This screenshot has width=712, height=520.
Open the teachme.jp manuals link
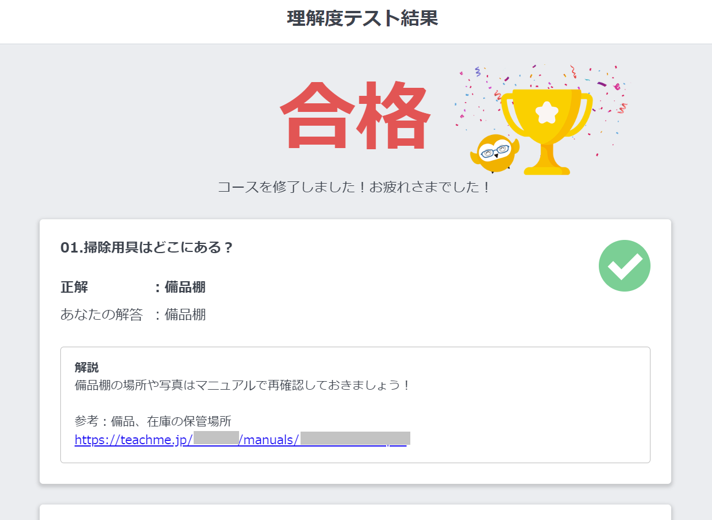coord(132,440)
